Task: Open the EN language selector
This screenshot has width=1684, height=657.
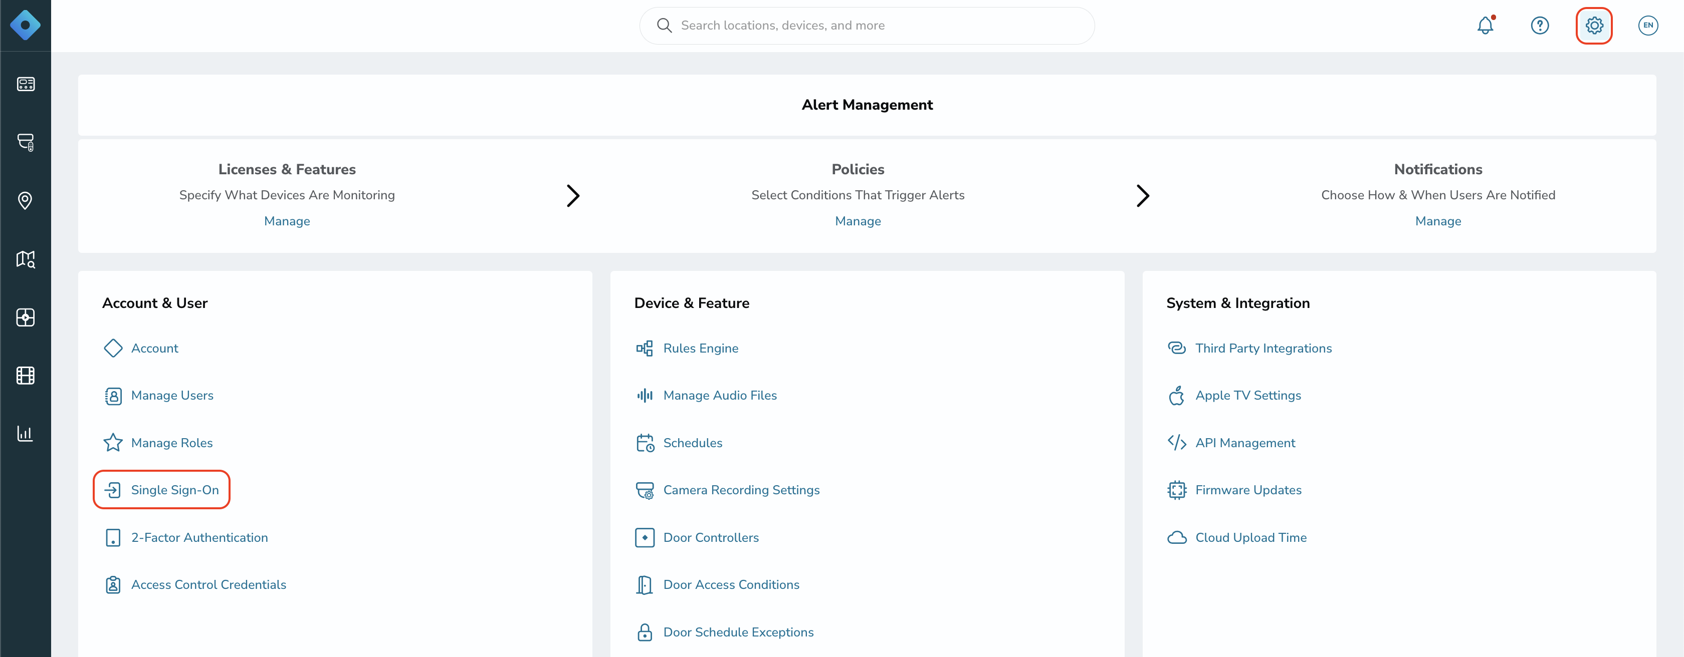Action: (x=1648, y=26)
